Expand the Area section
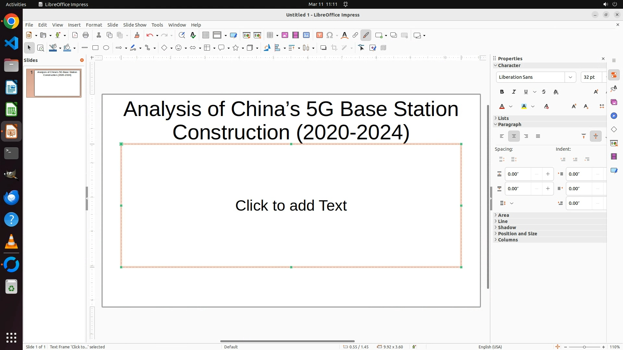Screen dimensions: 623x350 point(503,215)
